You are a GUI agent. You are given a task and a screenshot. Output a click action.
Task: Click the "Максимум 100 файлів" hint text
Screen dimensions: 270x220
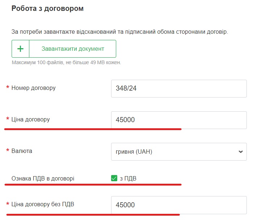pos(66,62)
